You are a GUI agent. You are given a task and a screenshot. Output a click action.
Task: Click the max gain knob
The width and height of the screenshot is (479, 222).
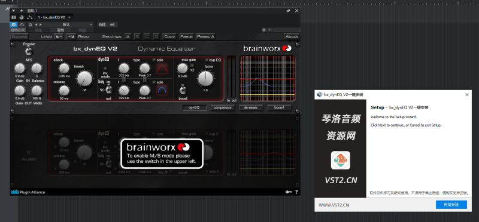[x=183, y=68]
